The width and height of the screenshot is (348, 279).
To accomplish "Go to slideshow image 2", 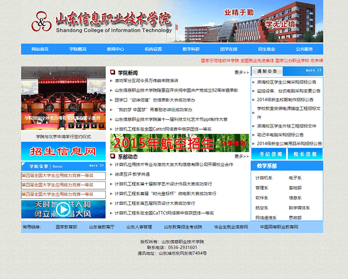I will 78,126.
